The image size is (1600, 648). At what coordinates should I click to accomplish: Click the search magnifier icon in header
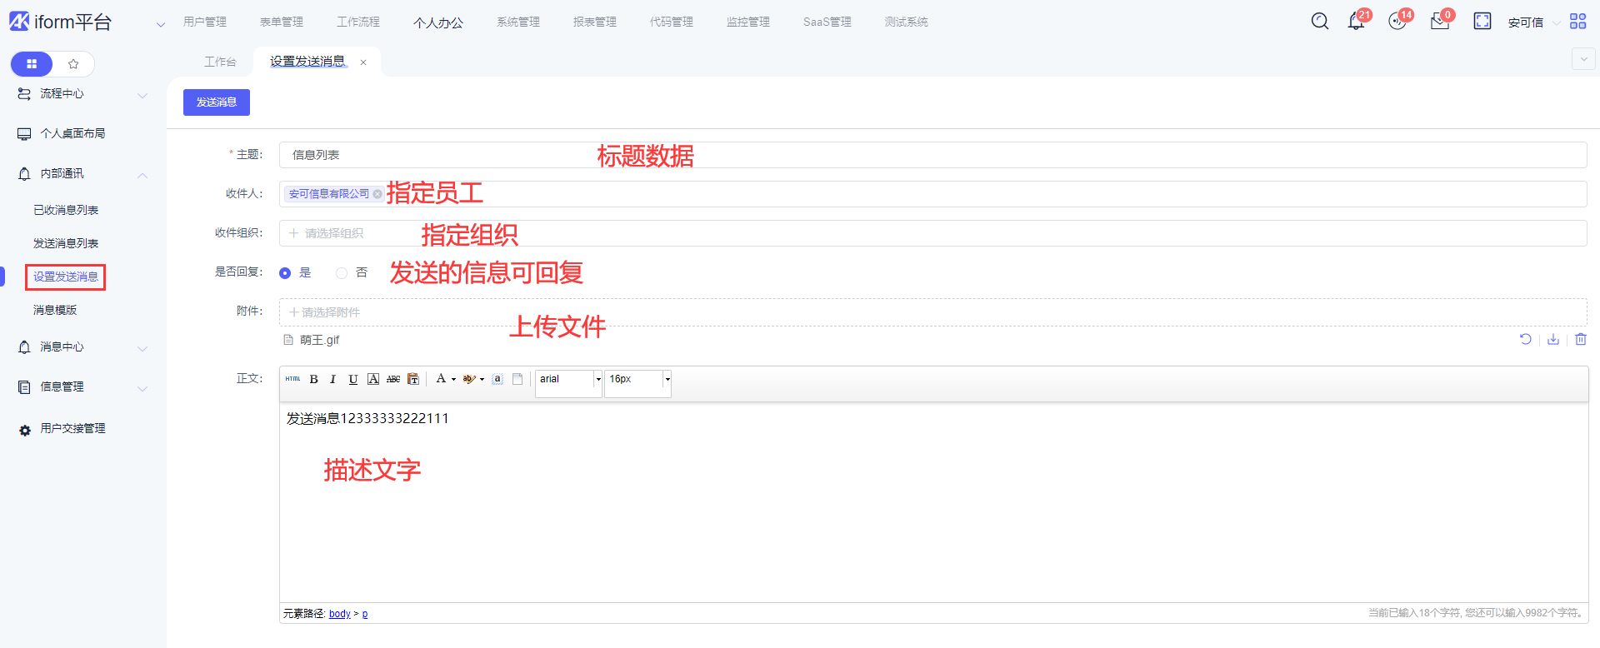click(1319, 22)
